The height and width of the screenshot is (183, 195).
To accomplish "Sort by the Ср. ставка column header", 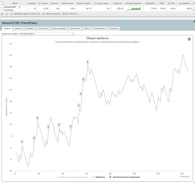I will 43,3.
